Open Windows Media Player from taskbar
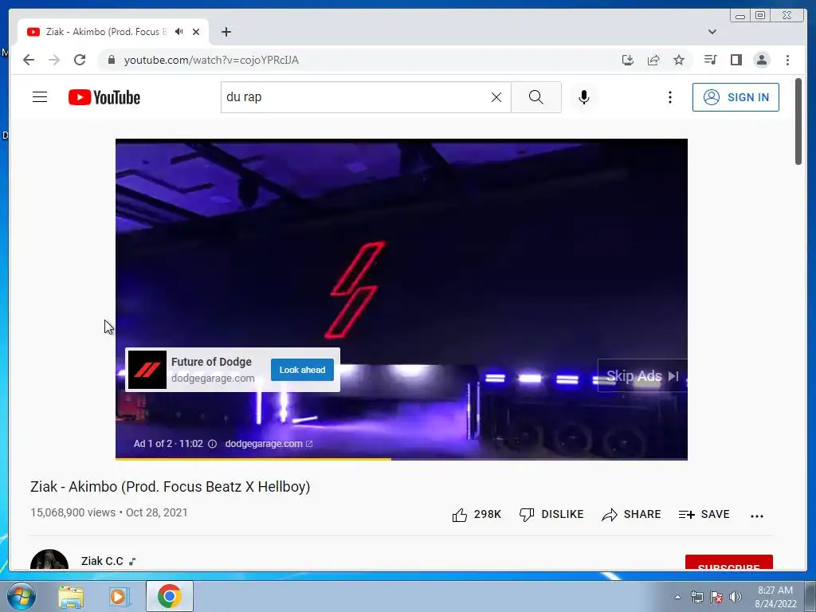This screenshot has width=816, height=612. [x=120, y=596]
